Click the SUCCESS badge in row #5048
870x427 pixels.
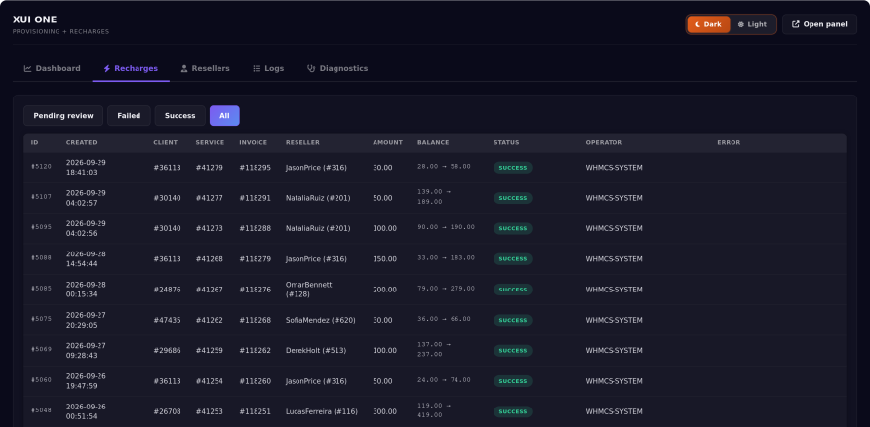pos(513,412)
